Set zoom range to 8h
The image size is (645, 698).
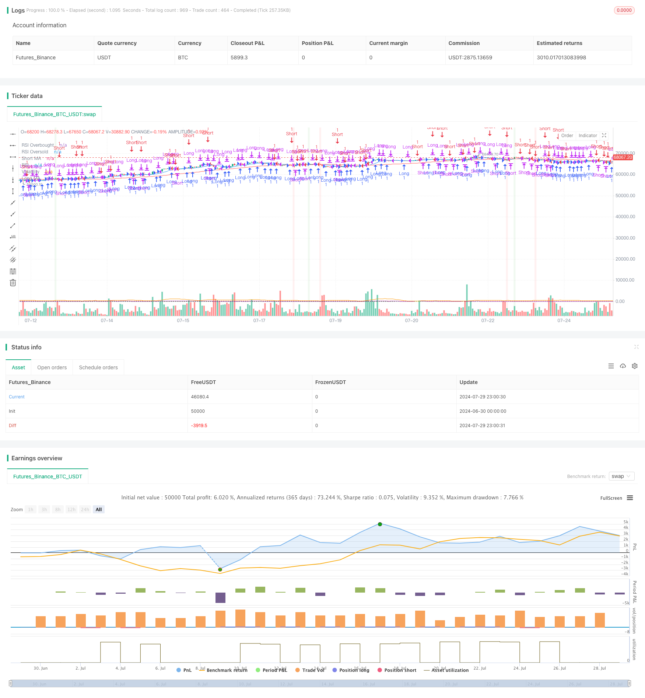click(58, 509)
